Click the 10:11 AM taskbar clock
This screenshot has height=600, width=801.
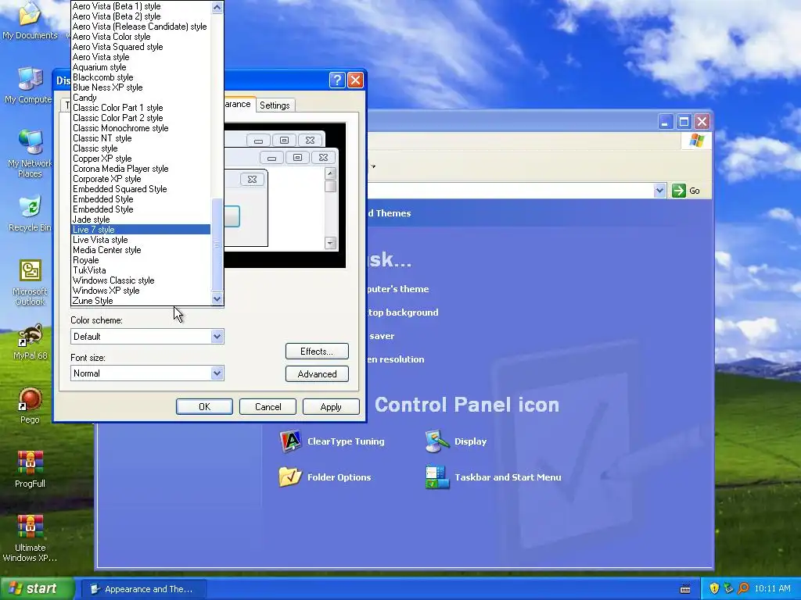point(772,588)
